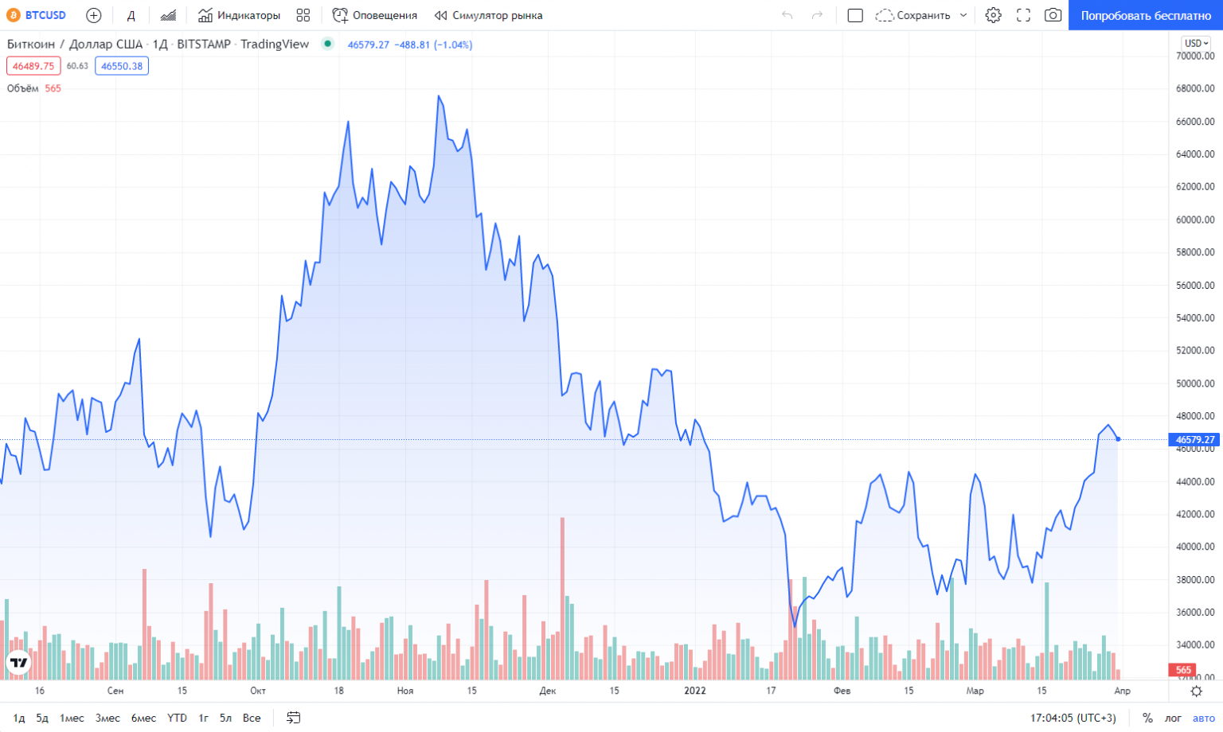Set range to 1г
1223x732 pixels.
click(x=204, y=718)
